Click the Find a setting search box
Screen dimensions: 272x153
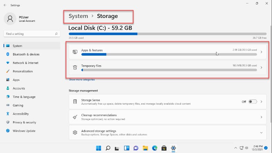pyautogui.click(x=32, y=34)
